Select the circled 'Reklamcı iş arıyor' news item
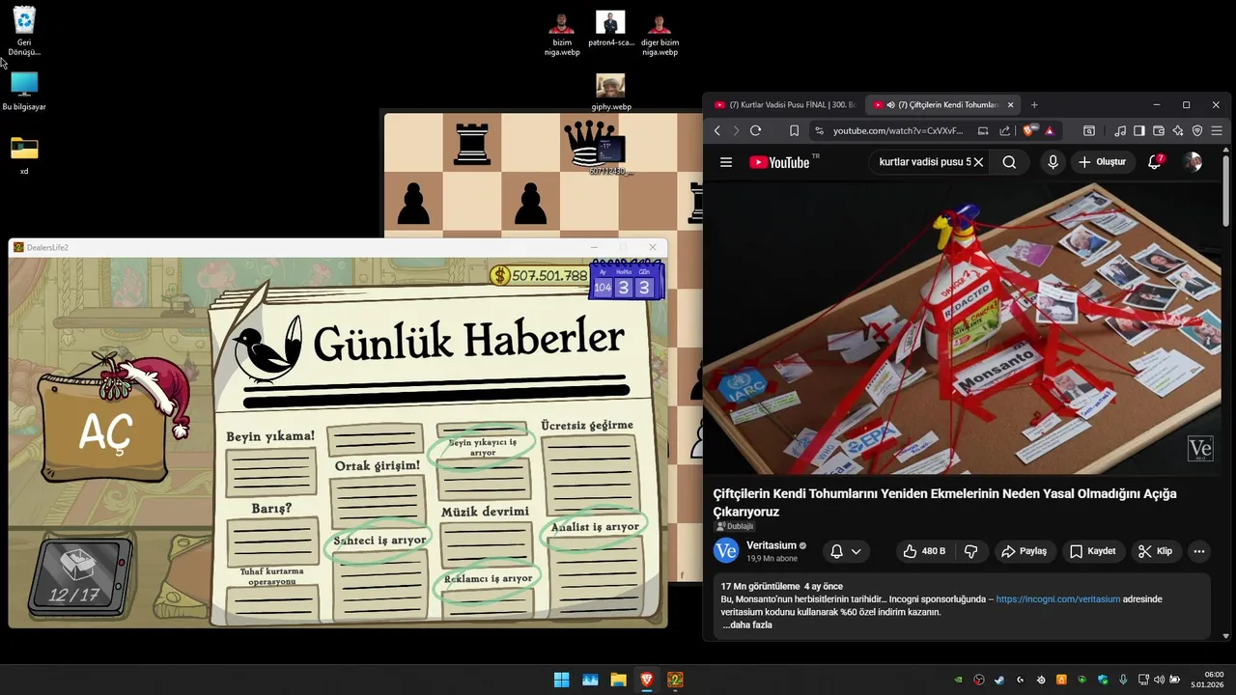Screen dimensions: 1236x695 [x=488, y=579]
